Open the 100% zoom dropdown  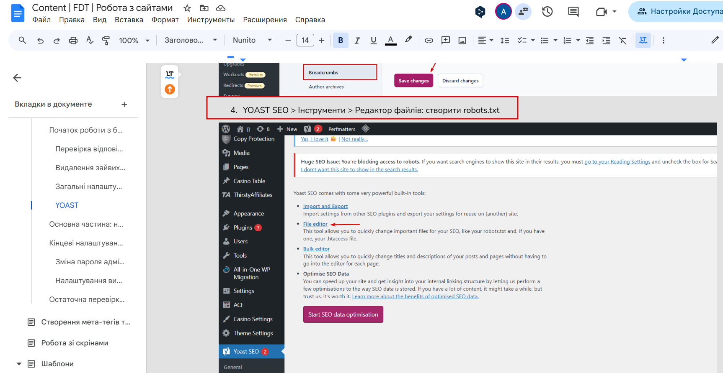(134, 41)
